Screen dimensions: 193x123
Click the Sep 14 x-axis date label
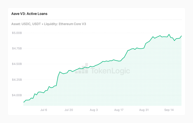(x=169, y=110)
